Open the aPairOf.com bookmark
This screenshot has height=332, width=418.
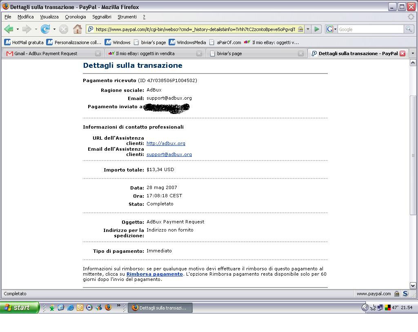(225, 42)
